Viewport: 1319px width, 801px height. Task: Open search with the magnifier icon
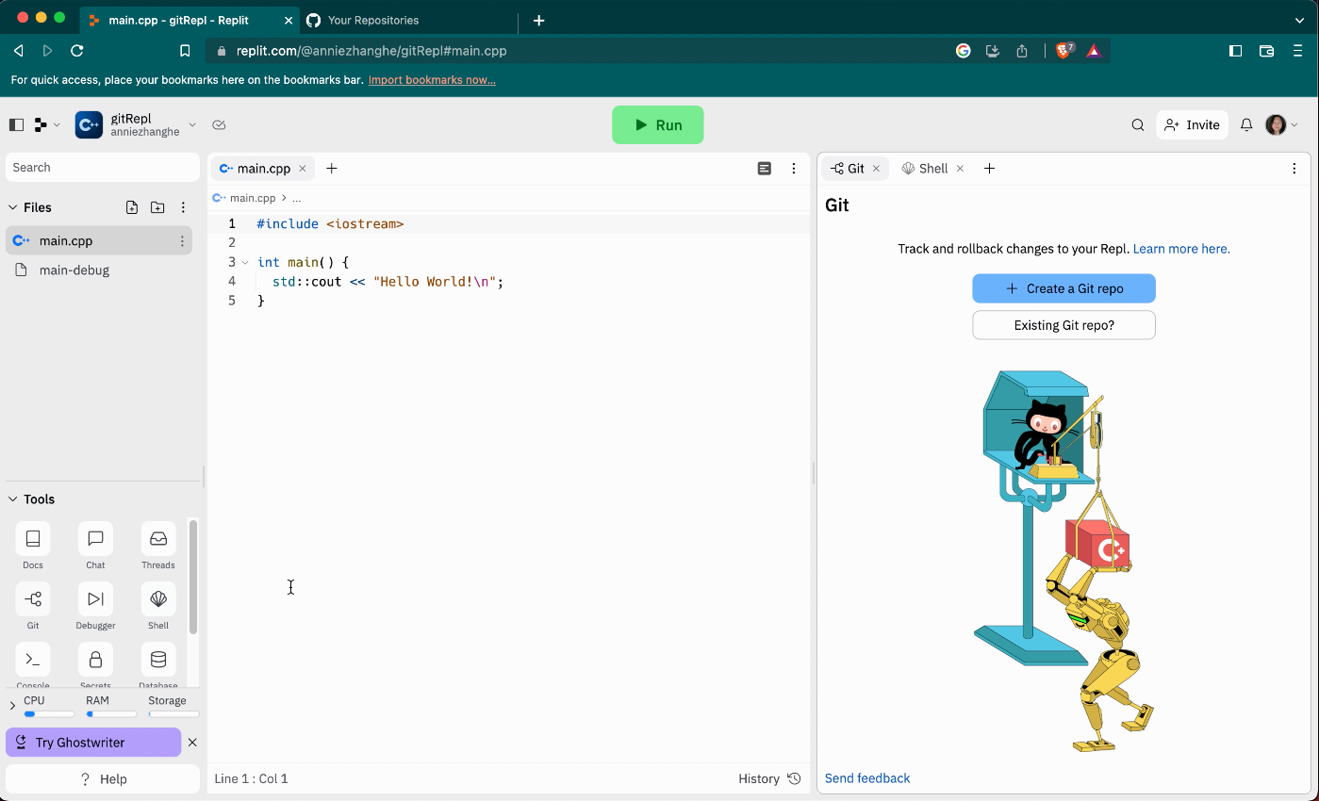pos(1137,124)
